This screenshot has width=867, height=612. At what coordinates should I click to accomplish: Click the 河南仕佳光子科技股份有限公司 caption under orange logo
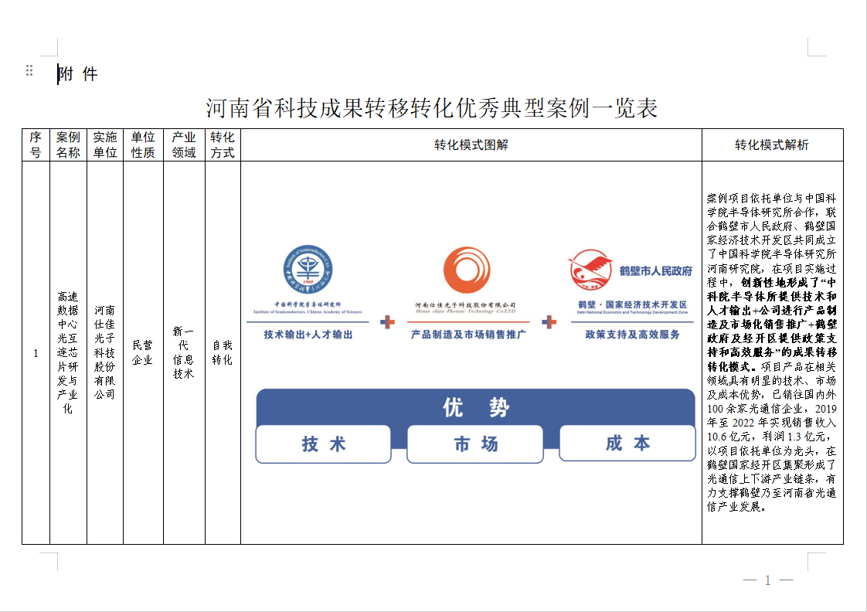(466, 304)
